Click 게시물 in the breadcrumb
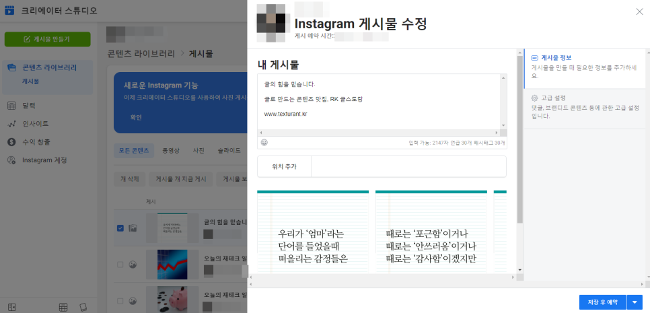650x313 pixels. 201,53
